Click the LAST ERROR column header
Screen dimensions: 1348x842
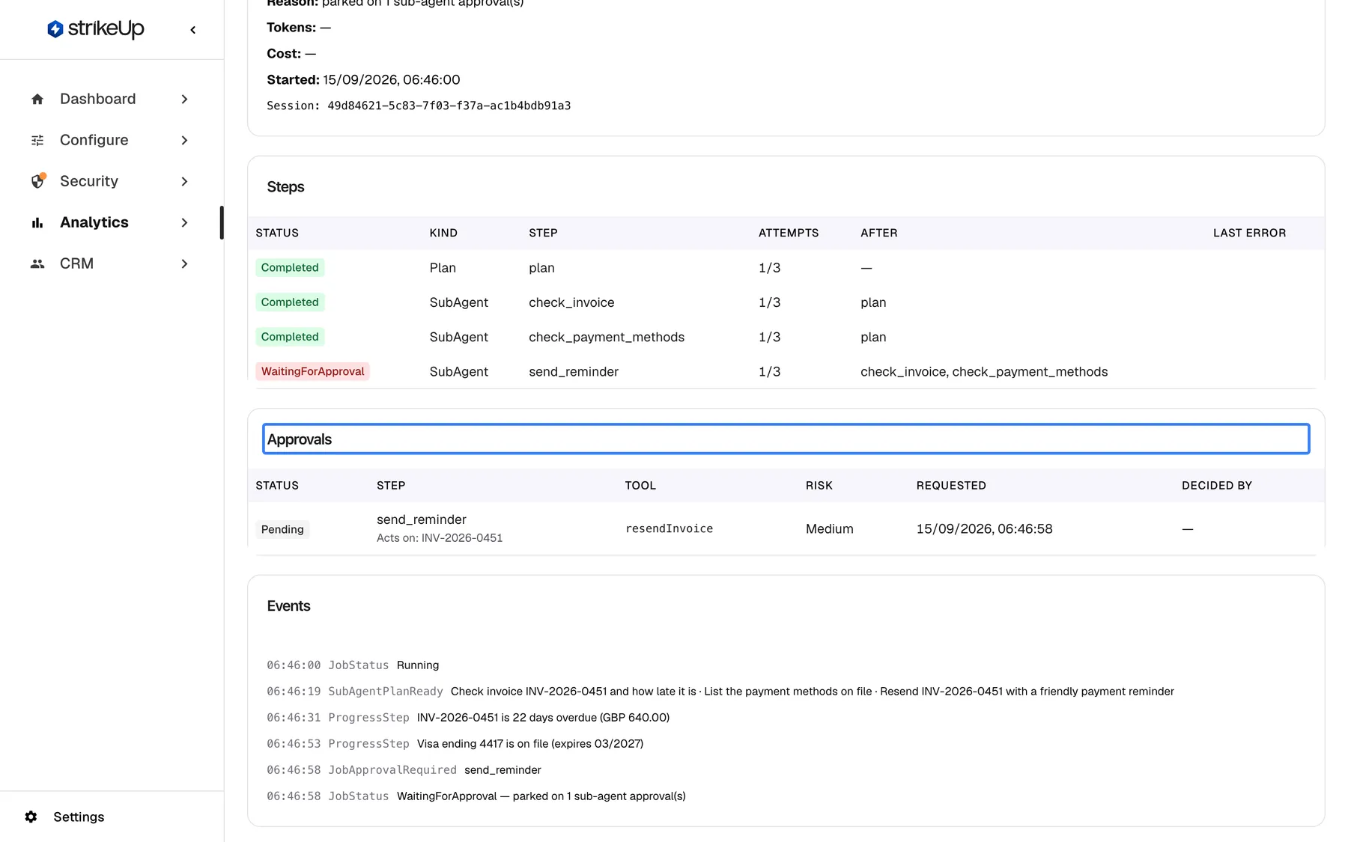tap(1249, 233)
